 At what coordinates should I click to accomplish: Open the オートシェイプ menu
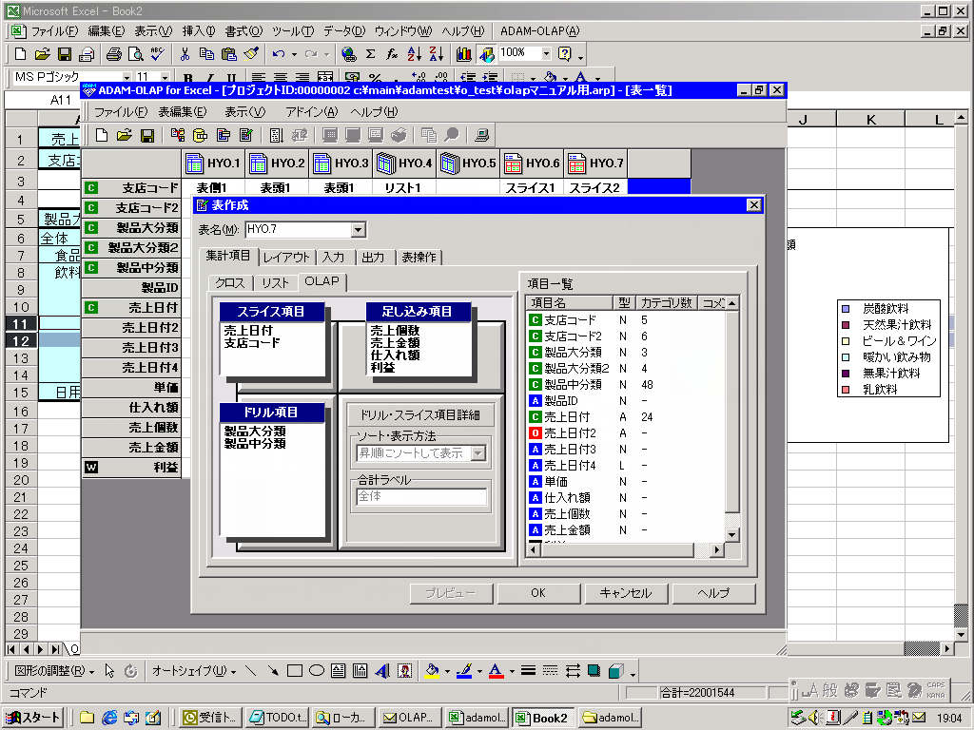click(x=194, y=670)
